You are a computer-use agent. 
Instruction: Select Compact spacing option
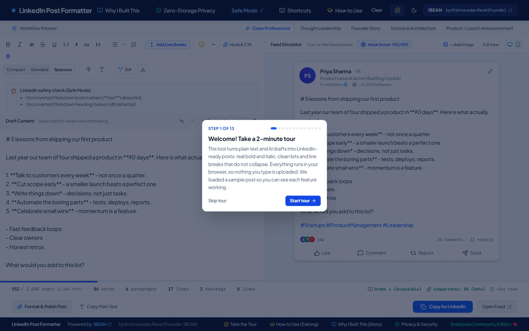tap(16, 70)
